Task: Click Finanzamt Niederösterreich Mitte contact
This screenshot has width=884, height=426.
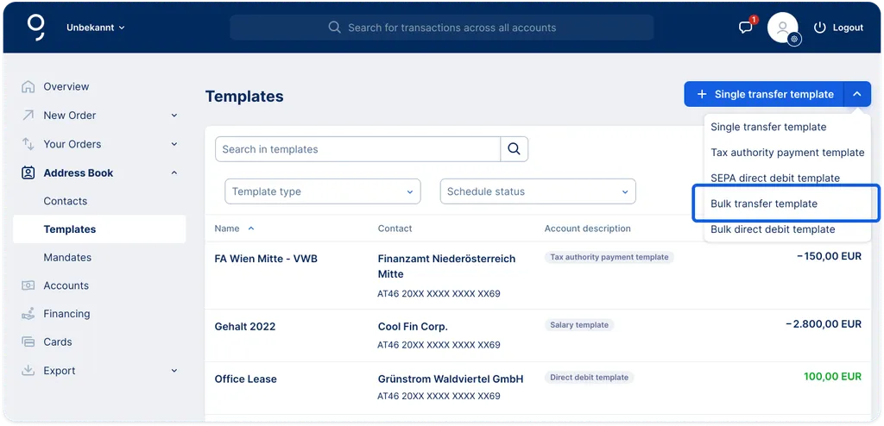Action: [x=446, y=266]
